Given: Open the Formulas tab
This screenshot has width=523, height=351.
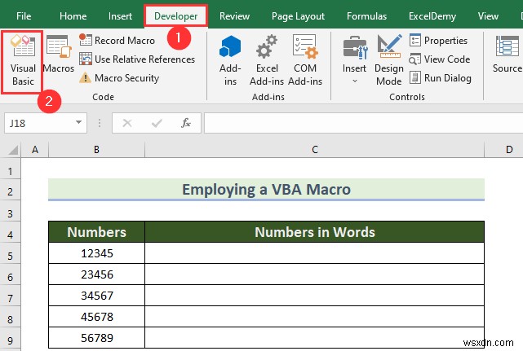Looking at the screenshot, I should [366, 16].
